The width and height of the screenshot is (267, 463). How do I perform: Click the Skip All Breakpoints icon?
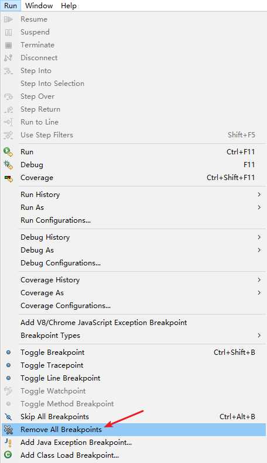(x=9, y=417)
